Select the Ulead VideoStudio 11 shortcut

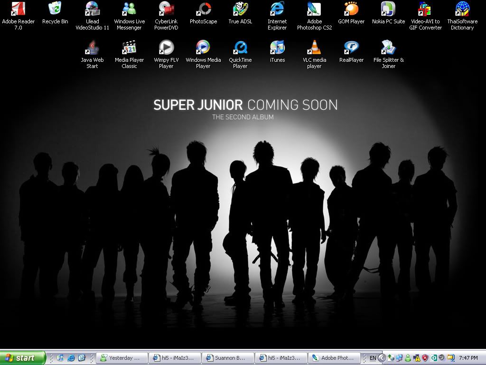click(x=93, y=16)
